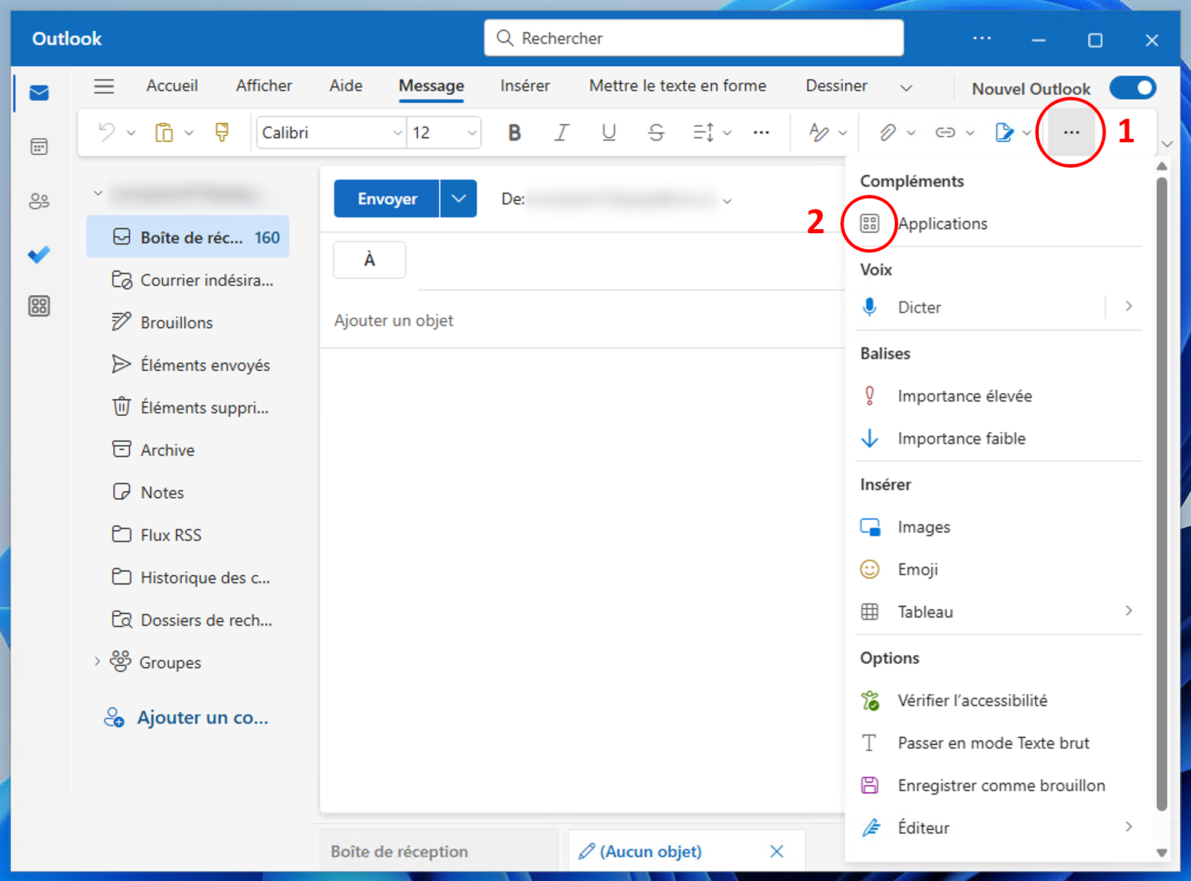This screenshot has width=1191, height=881.
Task: Open the Calendar icon in left sidebar
Action: [x=39, y=146]
